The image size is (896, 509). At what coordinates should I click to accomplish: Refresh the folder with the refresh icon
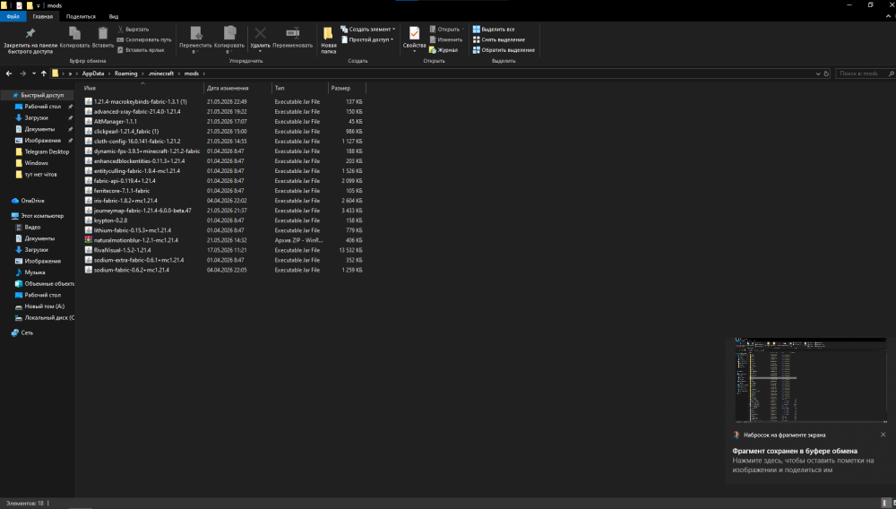pos(826,73)
